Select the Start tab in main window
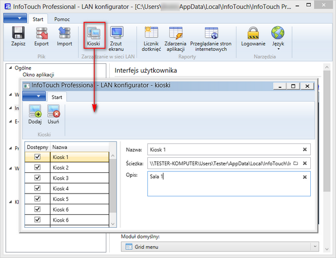The width and height of the screenshot is (336, 258). click(38, 19)
